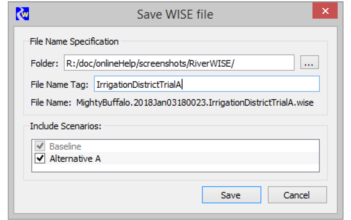Image resolution: width=351 pixels, height=220 pixels.
Task: Click the "File Name Specification" group heading
Action: pos(74,42)
